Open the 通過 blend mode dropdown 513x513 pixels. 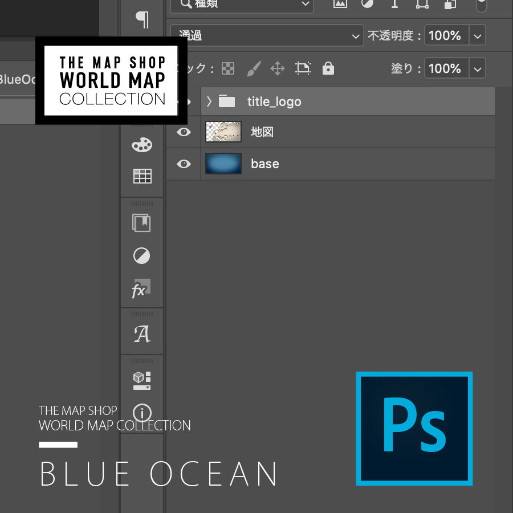pos(267,35)
